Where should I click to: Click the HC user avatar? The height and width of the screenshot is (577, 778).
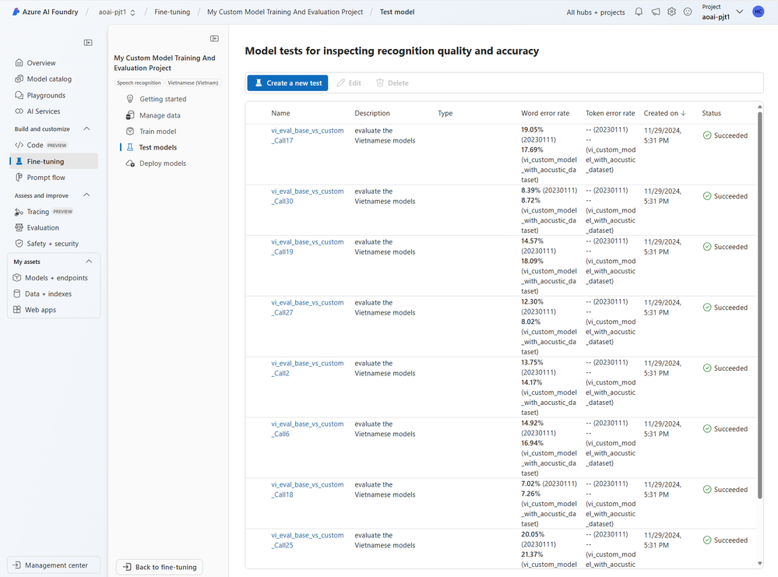coord(758,12)
